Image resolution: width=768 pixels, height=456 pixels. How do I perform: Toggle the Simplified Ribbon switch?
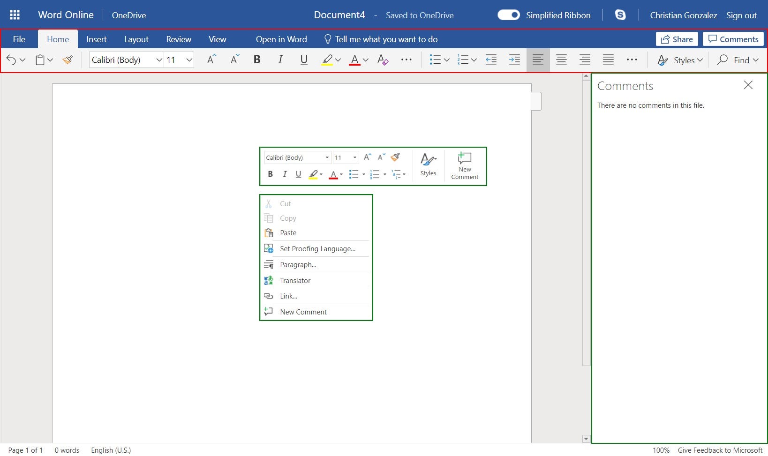pyautogui.click(x=508, y=15)
